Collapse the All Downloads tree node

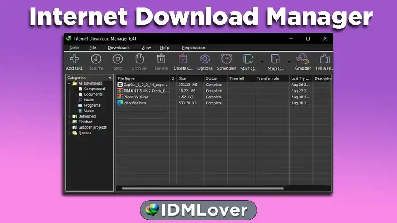point(69,83)
